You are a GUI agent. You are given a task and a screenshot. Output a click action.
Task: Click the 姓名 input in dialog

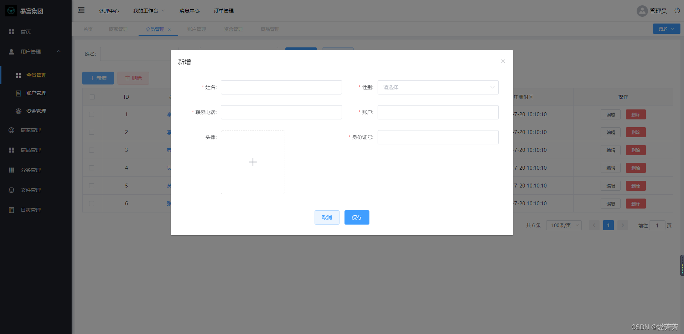click(281, 87)
